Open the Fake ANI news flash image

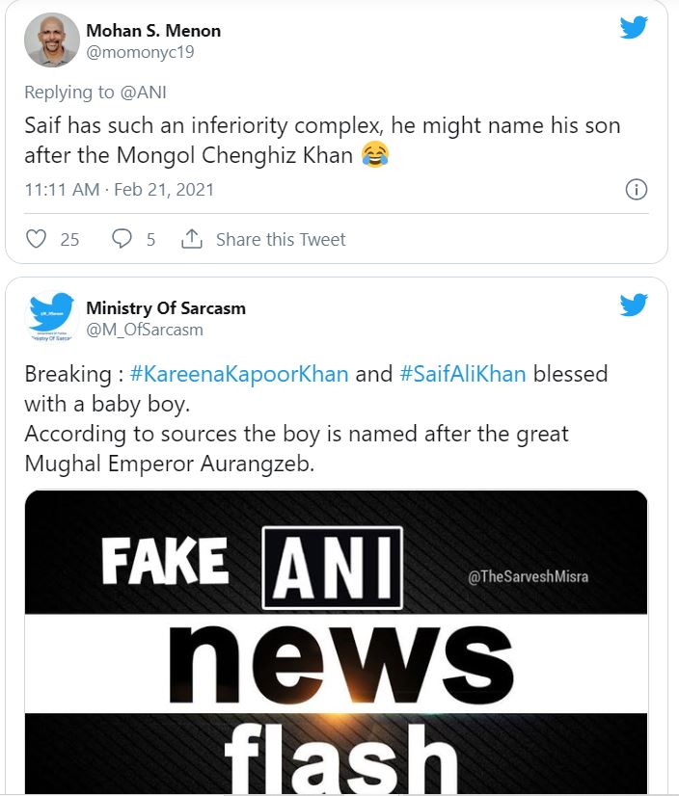click(x=336, y=642)
